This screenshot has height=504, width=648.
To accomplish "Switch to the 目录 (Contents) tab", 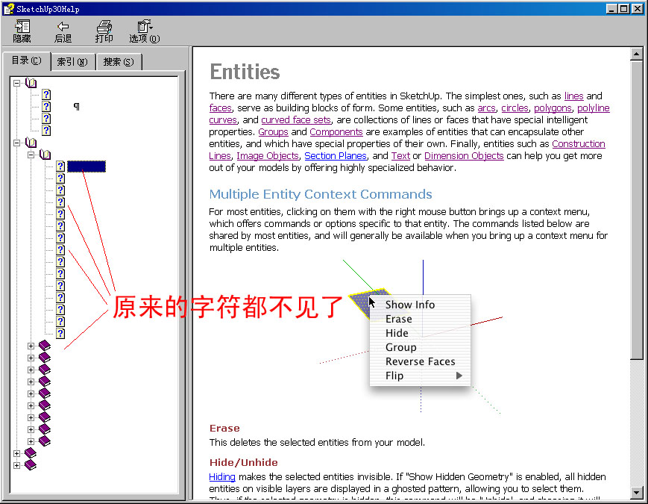I will [x=26, y=60].
